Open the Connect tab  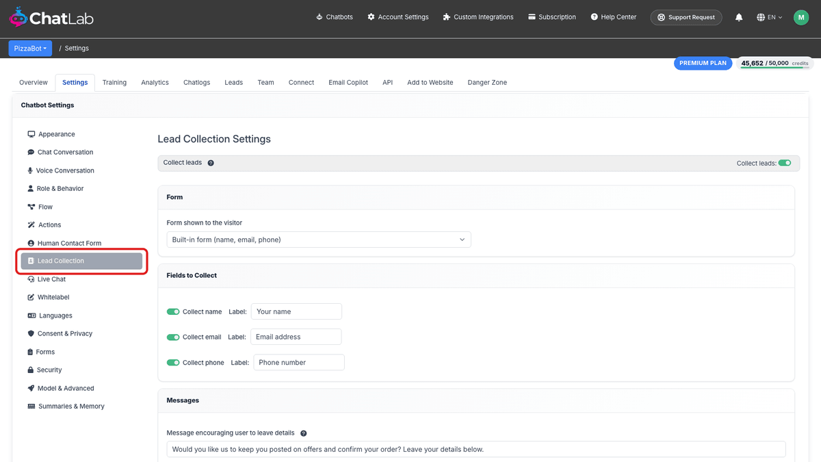click(301, 82)
